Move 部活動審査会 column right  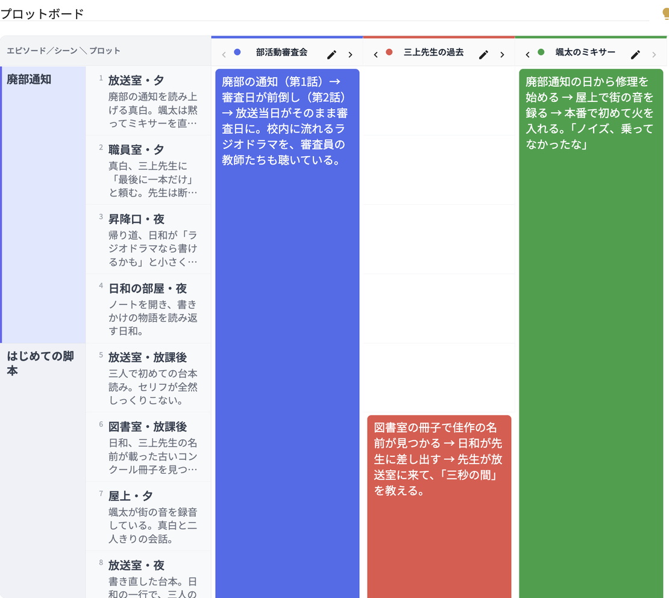pos(350,54)
